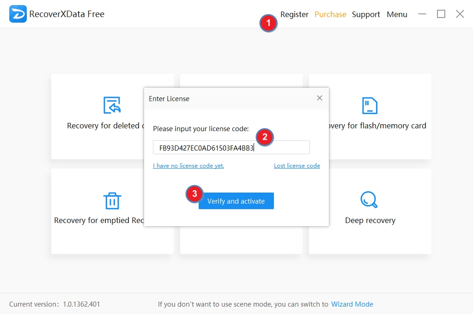Image resolution: width=473 pixels, height=314 pixels.
Task: Click the emptied Recycle Bin trash icon
Action: (x=112, y=200)
